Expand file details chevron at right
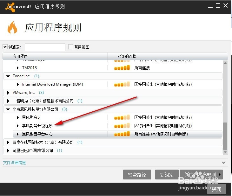 223,163
